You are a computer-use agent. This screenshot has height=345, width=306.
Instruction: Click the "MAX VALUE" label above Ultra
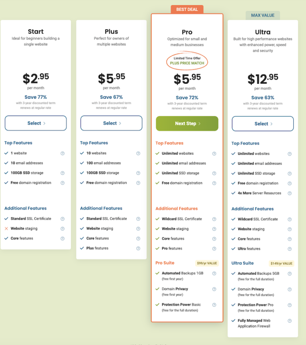pyautogui.click(x=263, y=15)
